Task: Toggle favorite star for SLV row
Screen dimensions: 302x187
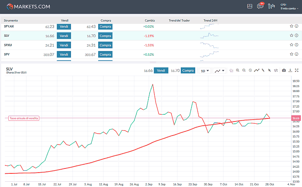Action: click(x=291, y=36)
